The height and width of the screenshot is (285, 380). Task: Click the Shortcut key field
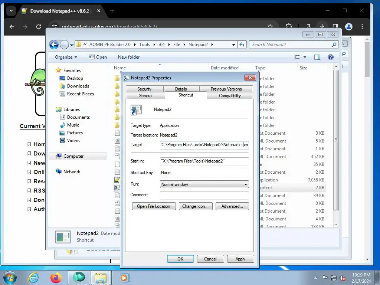pyautogui.click(x=204, y=173)
